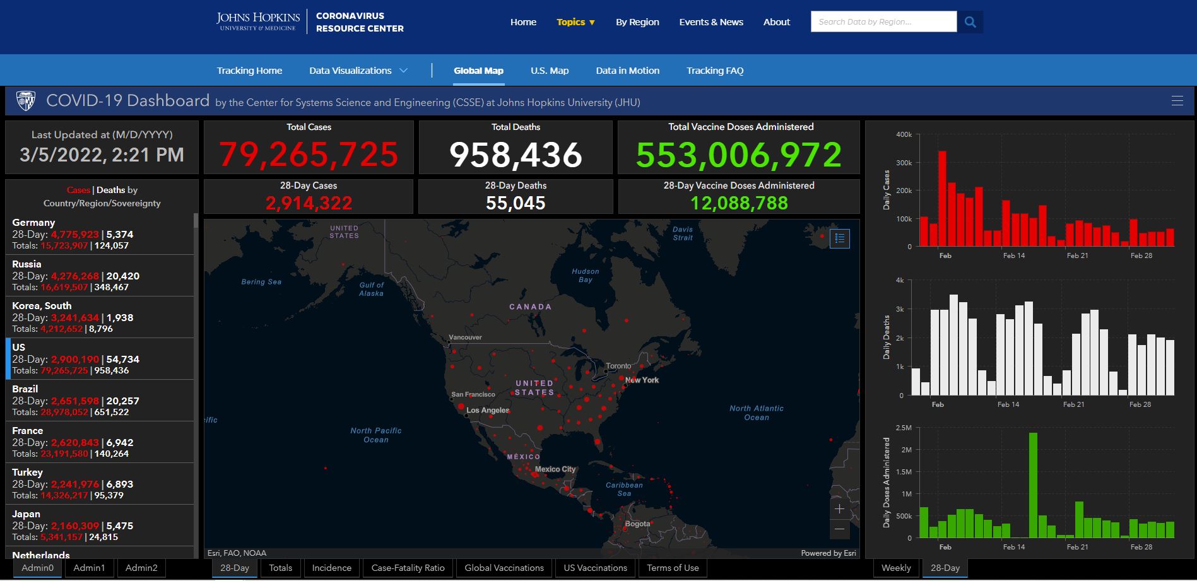Select France in the country list

pos(100,442)
